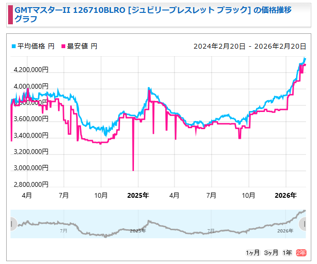Click the 3,000,000円 y-axis label
This screenshot has height=264, width=317.
tap(31, 168)
